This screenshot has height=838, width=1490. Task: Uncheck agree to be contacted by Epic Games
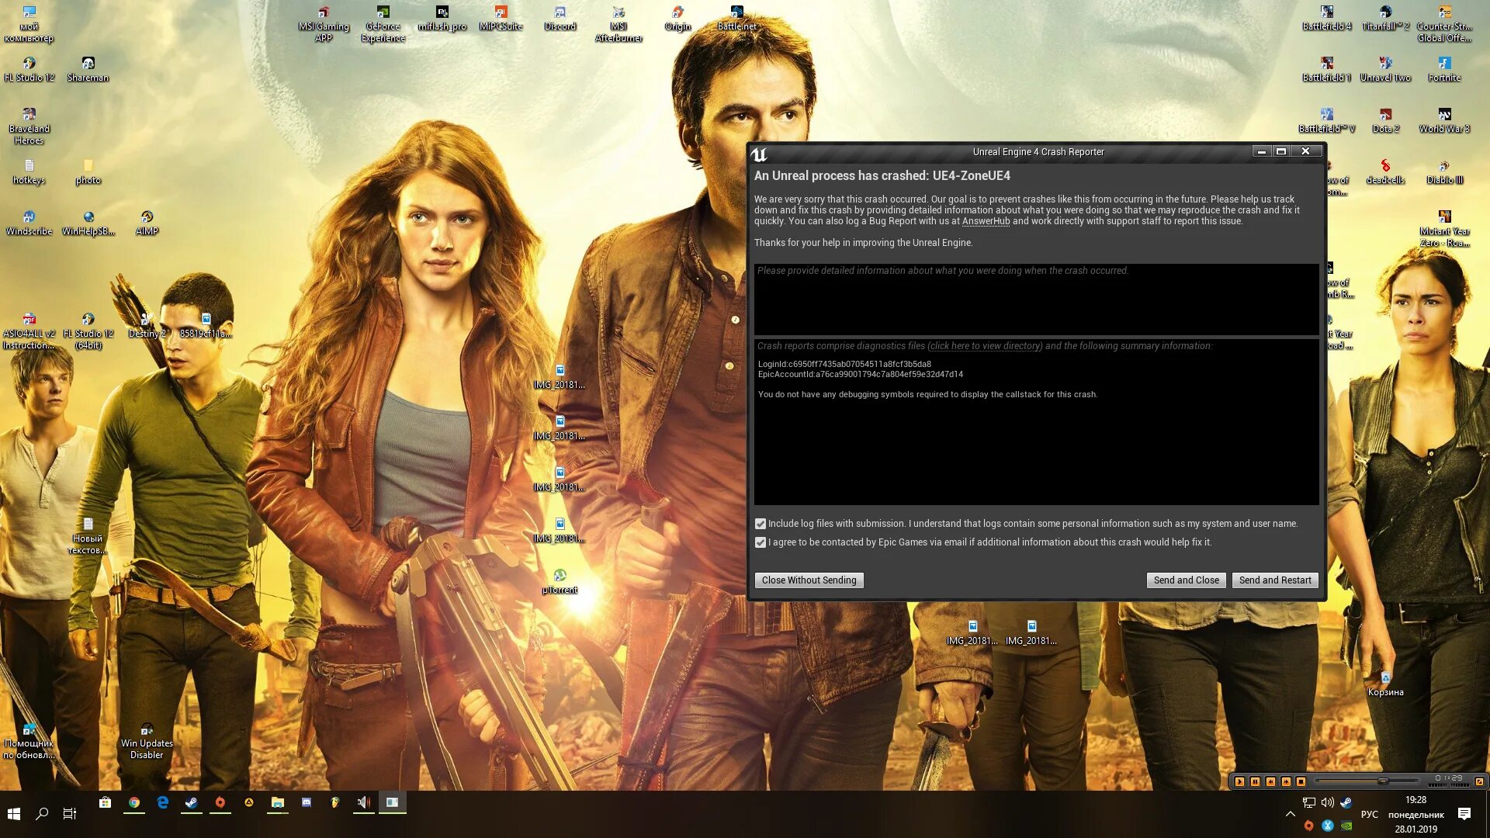tap(761, 542)
